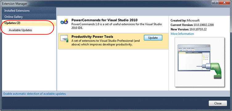Select the Productivity Power Tools title
This screenshot has width=232, height=111.
[92, 37]
